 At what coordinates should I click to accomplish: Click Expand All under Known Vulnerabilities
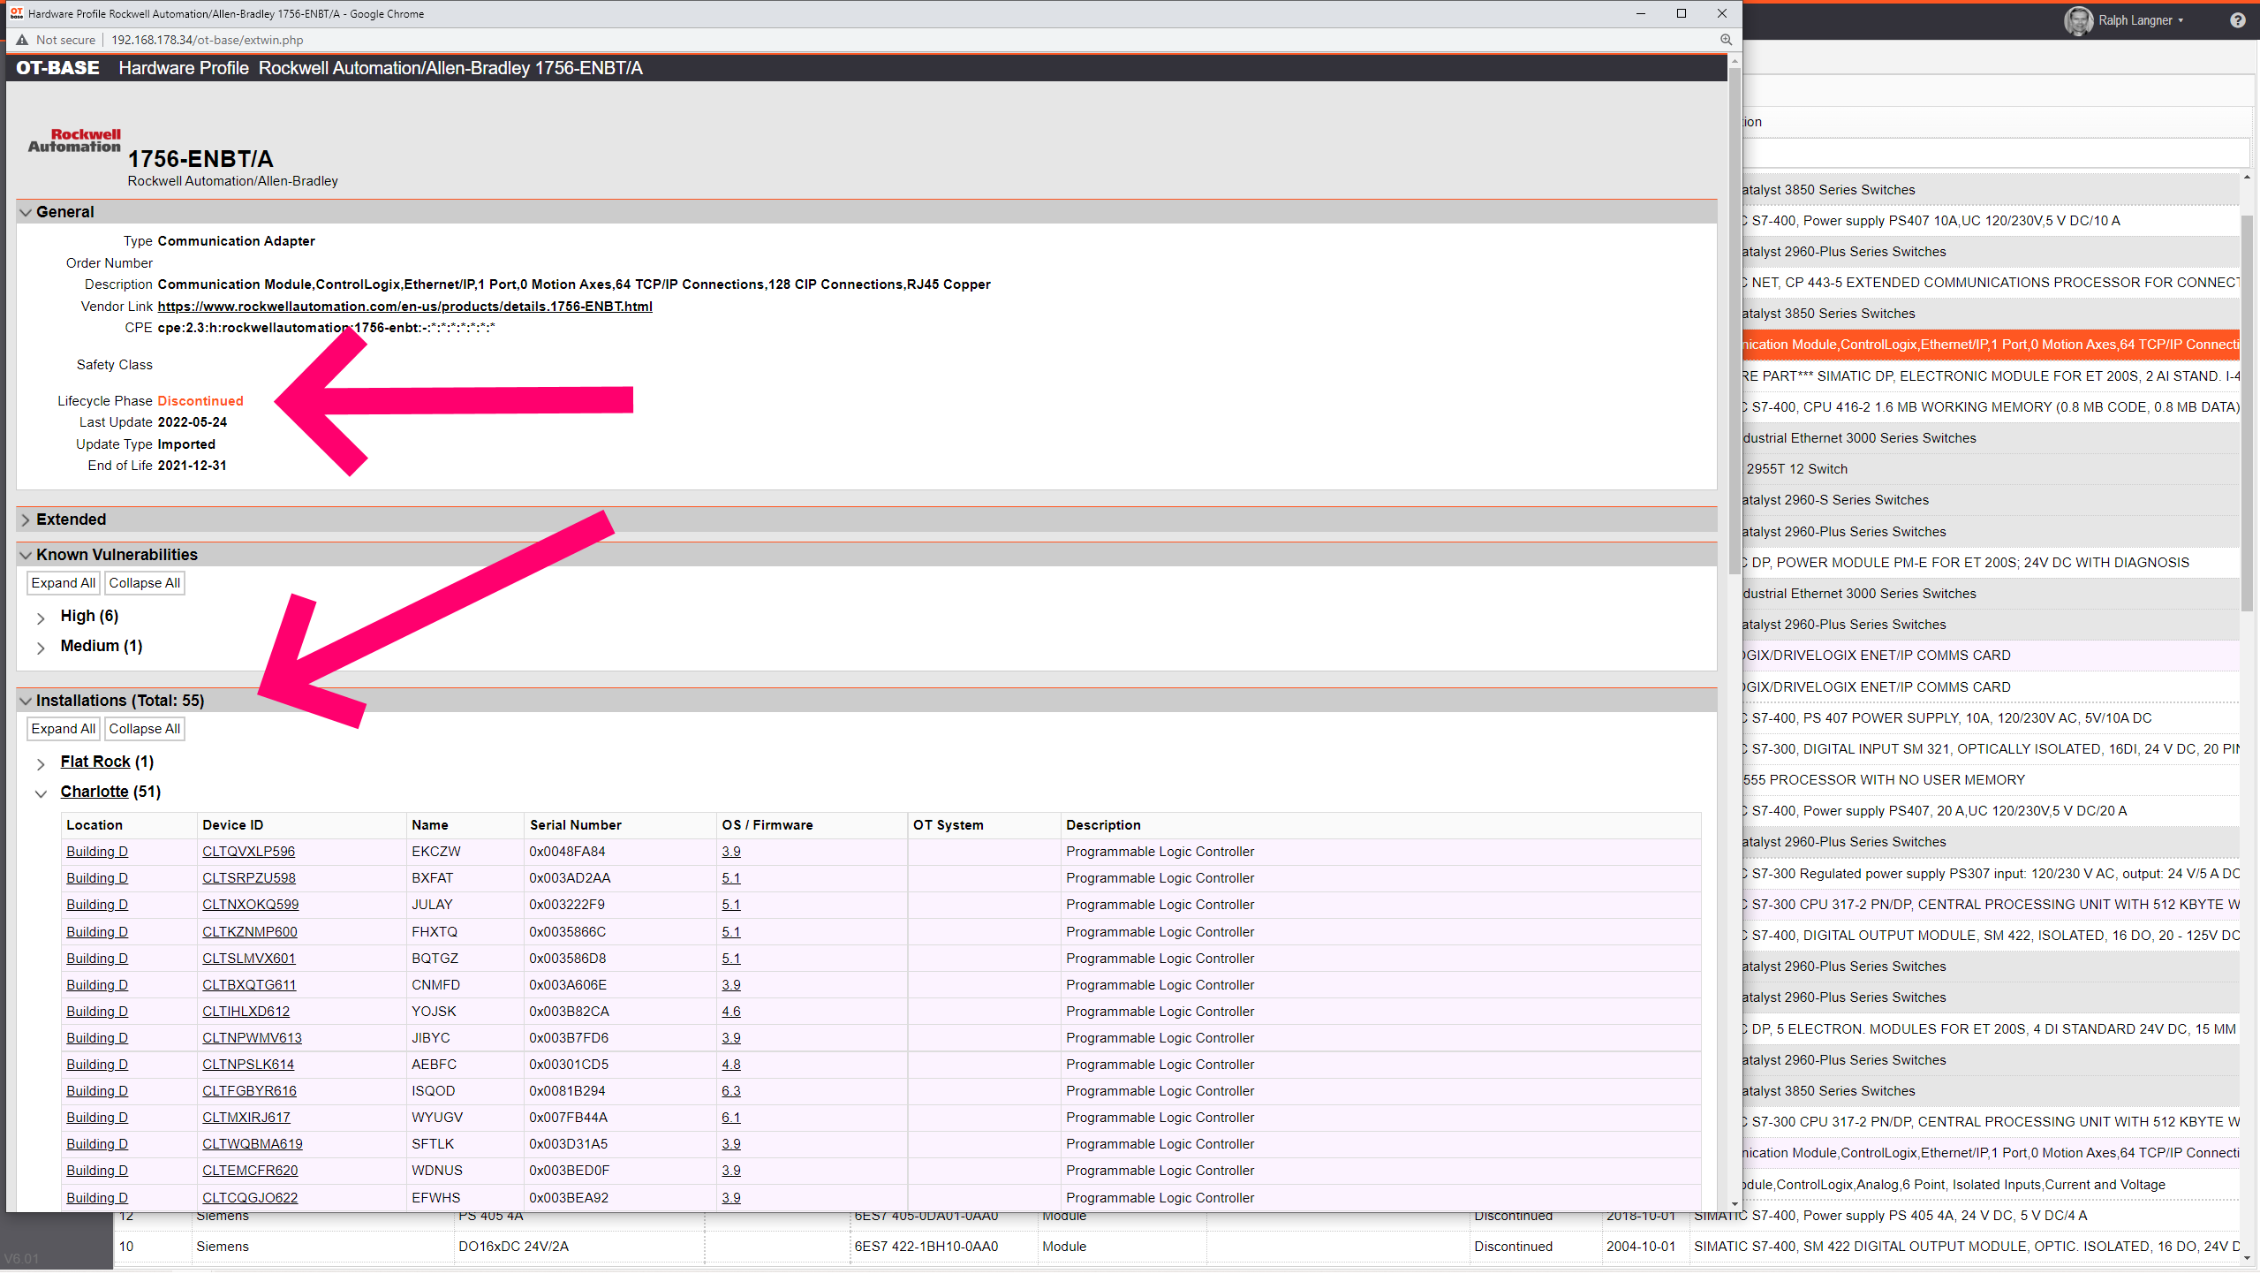(x=63, y=583)
